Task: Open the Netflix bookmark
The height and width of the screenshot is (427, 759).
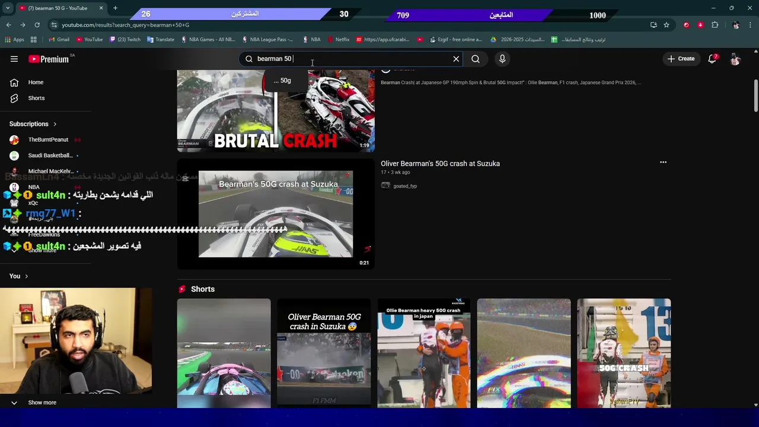Action: pos(338,40)
